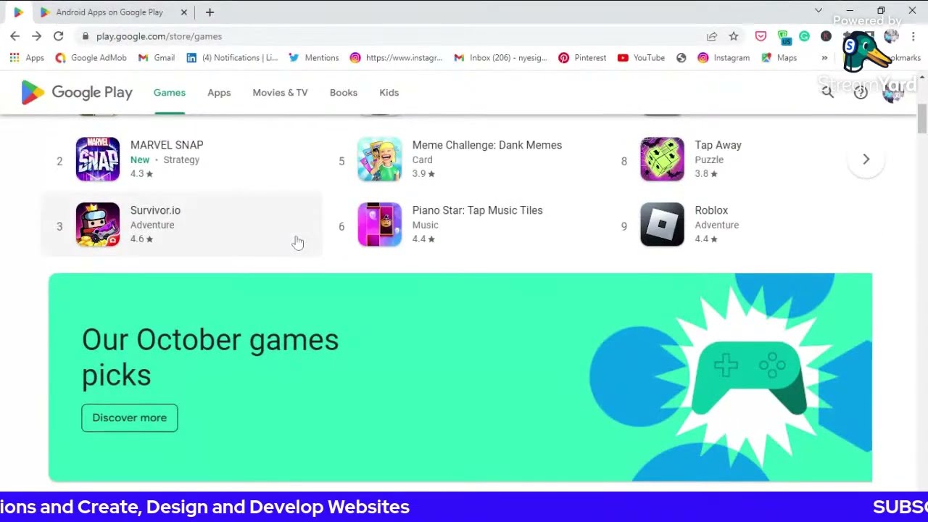Open the Meme Challenge: Dank Memes title

tap(487, 145)
